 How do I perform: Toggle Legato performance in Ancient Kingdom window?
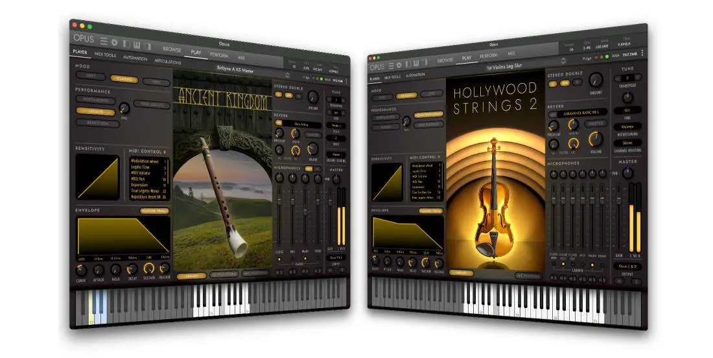(x=95, y=112)
